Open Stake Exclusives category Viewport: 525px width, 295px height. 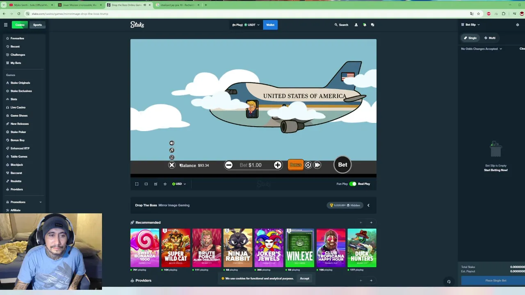pyautogui.click(x=21, y=91)
